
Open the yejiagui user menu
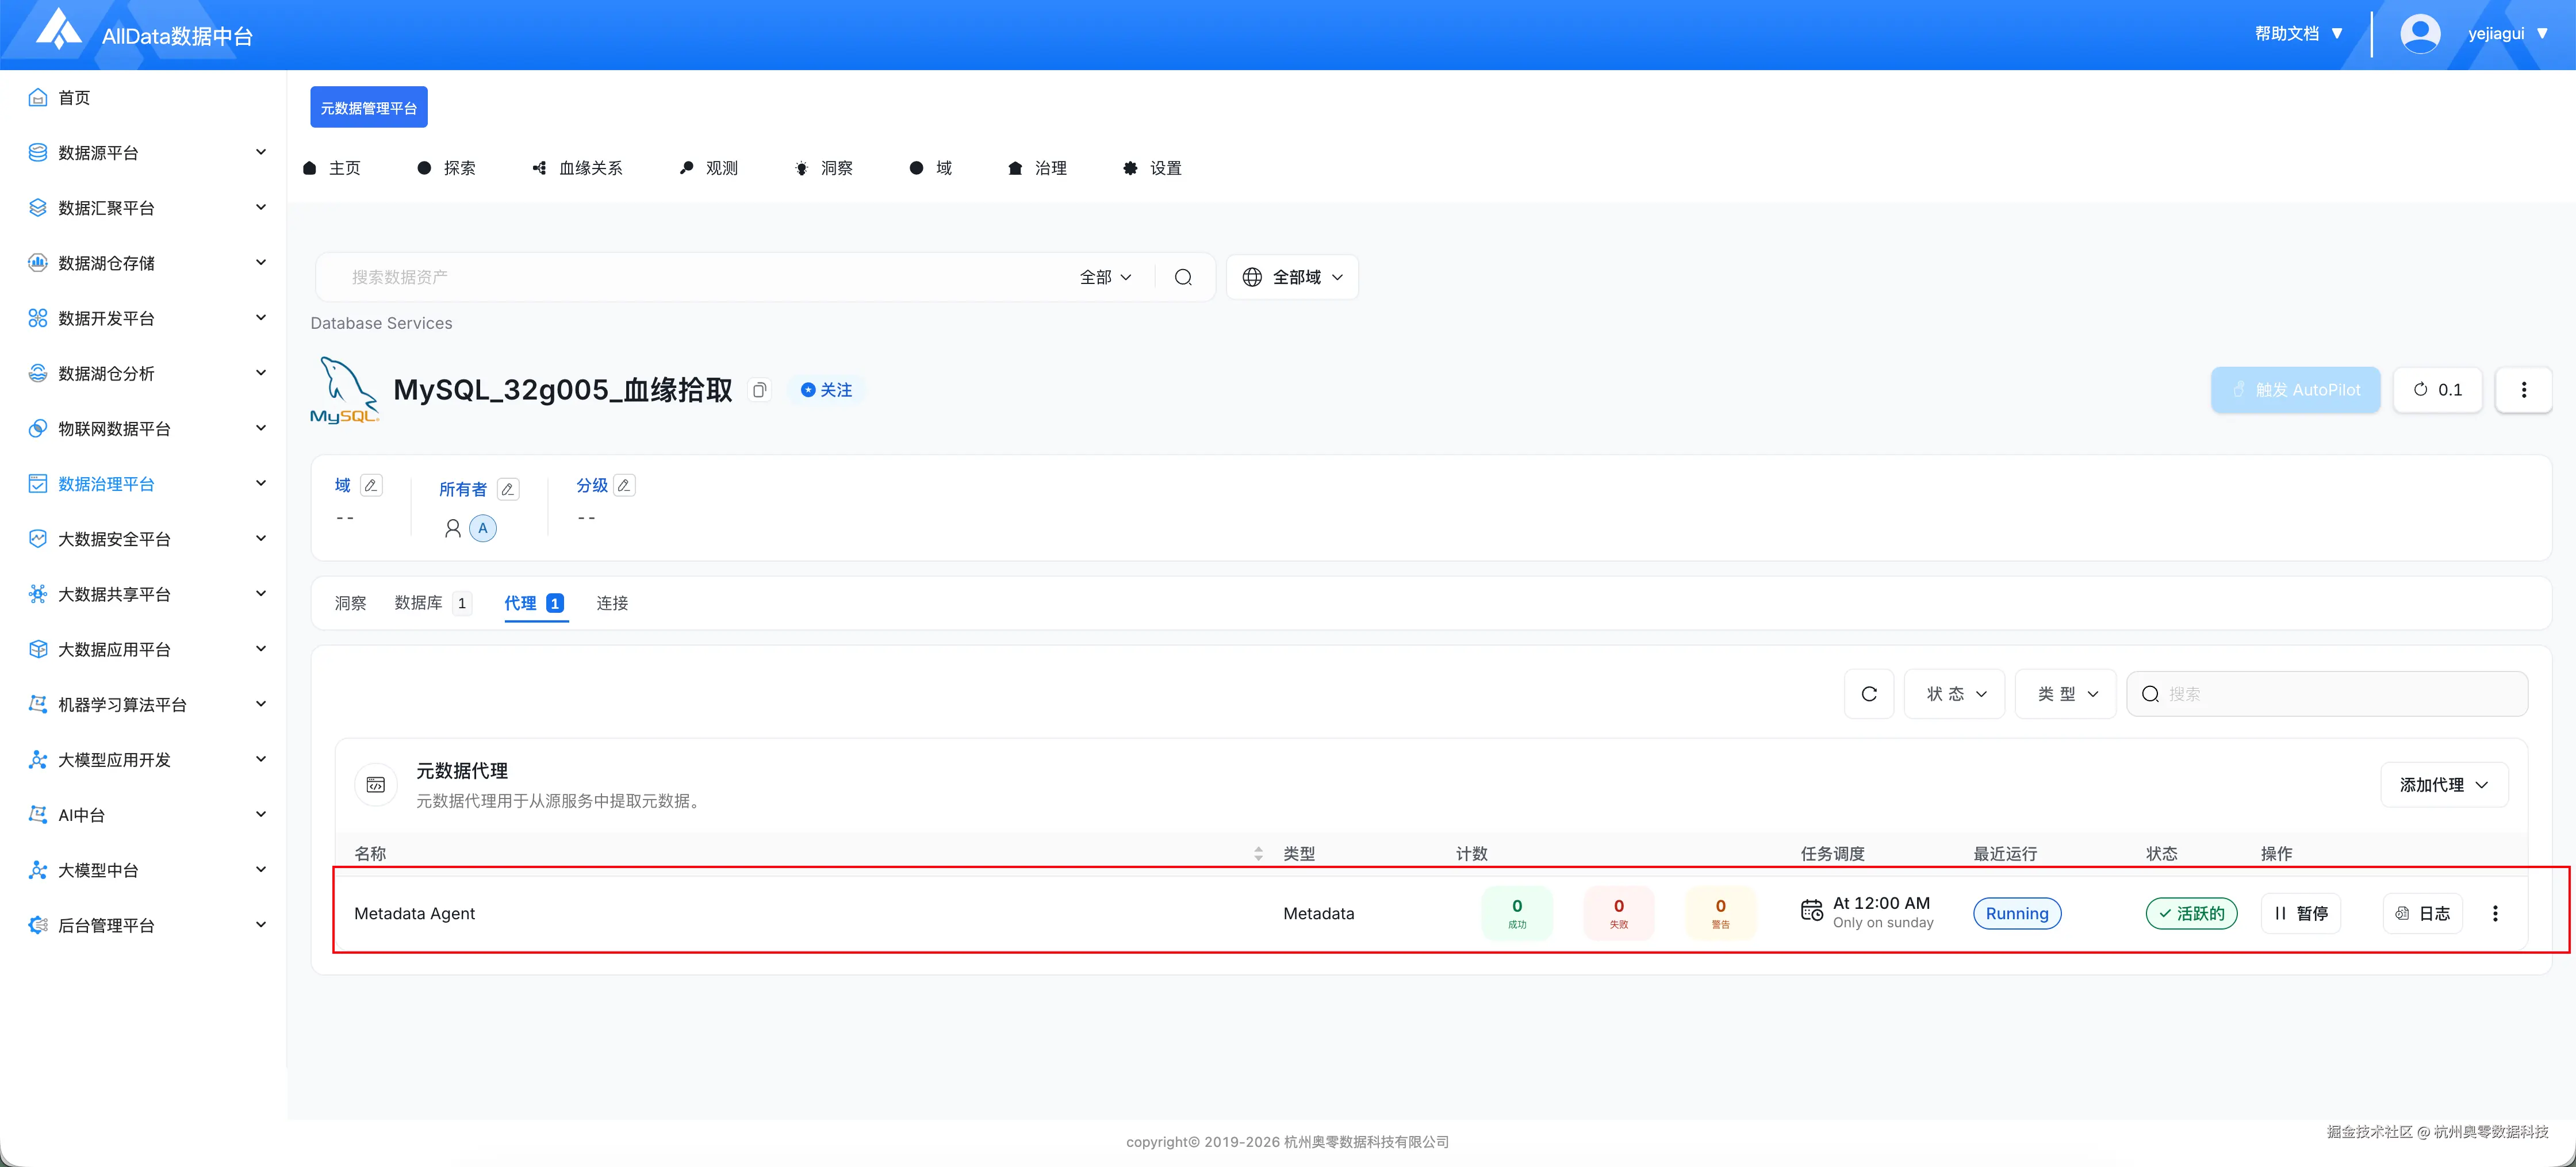pyautogui.click(x=2507, y=34)
